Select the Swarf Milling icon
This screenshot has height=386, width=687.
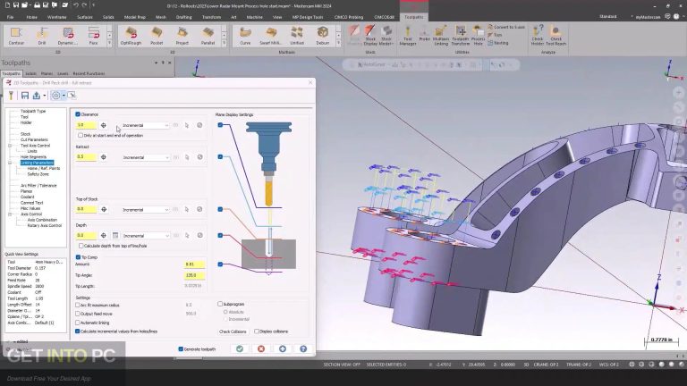pyautogui.click(x=271, y=36)
